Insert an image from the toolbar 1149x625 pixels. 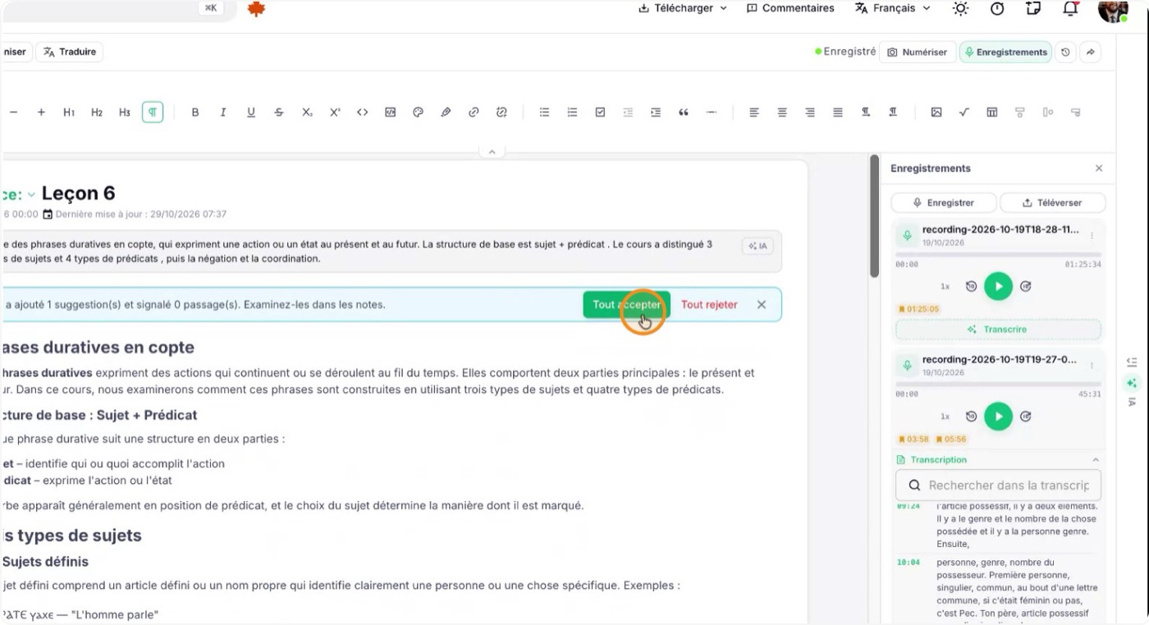tap(936, 112)
